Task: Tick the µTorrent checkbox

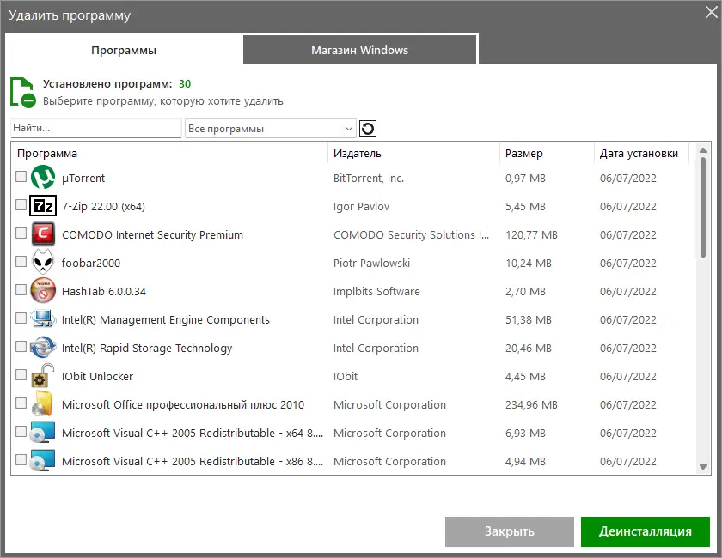Action: pyautogui.click(x=21, y=177)
